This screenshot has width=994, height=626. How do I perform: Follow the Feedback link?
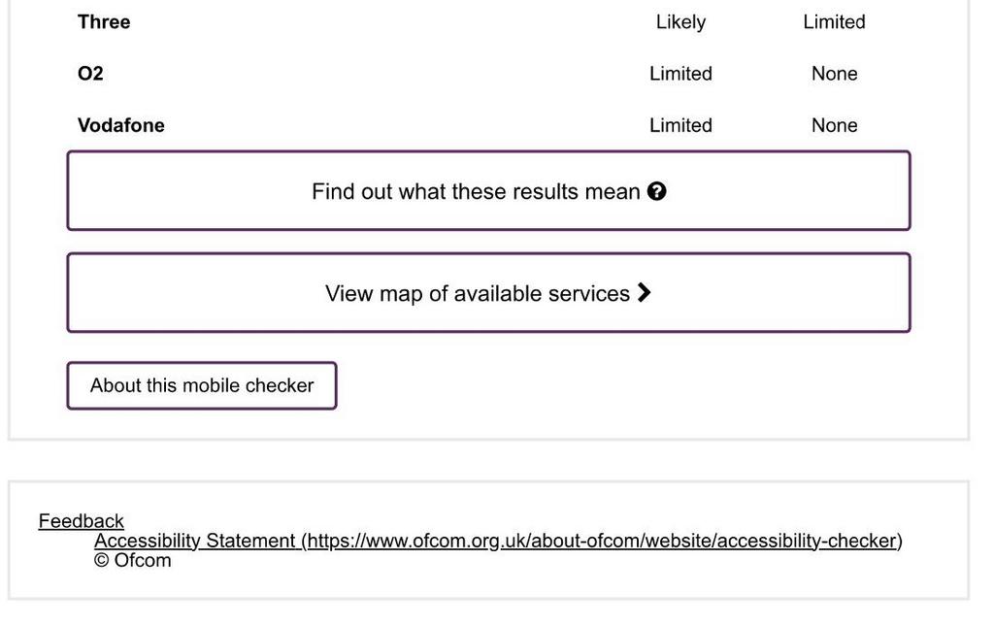click(82, 521)
